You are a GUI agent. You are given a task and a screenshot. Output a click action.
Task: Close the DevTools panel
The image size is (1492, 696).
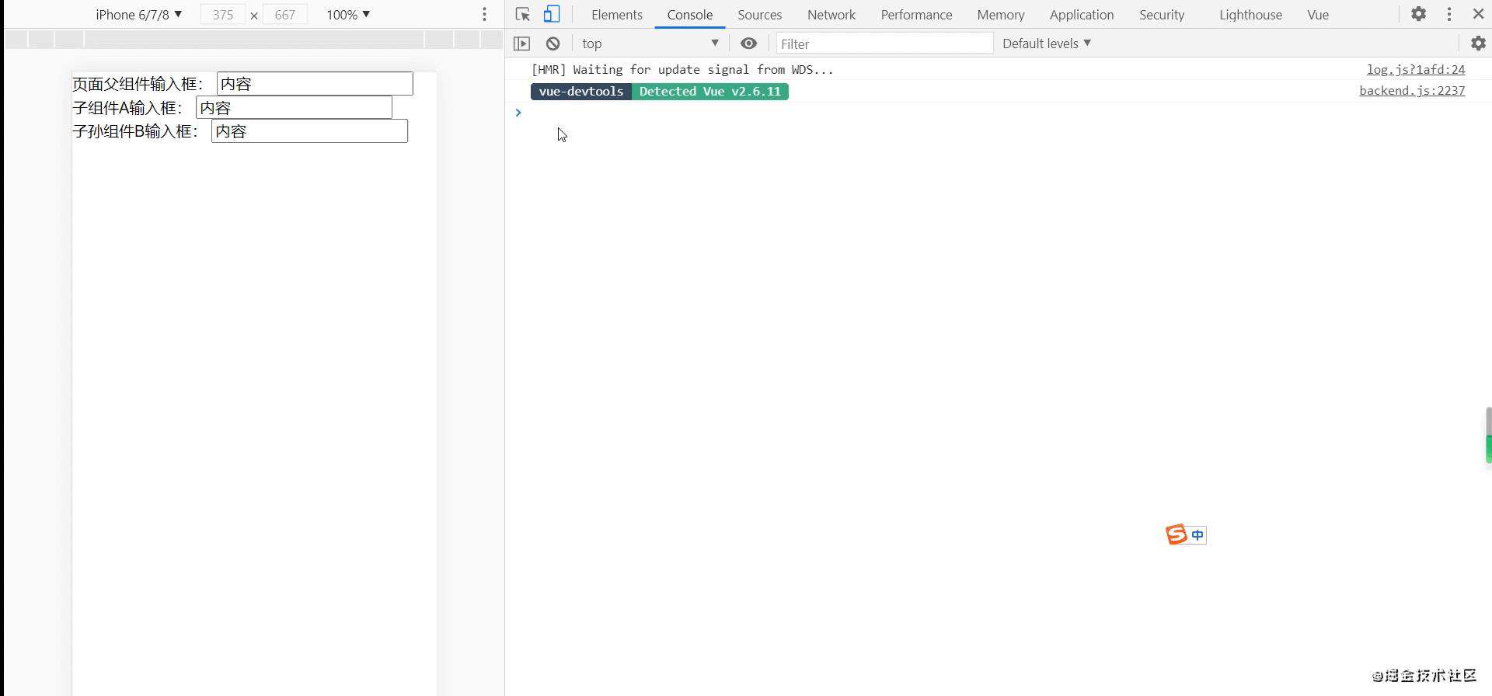click(1478, 14)
